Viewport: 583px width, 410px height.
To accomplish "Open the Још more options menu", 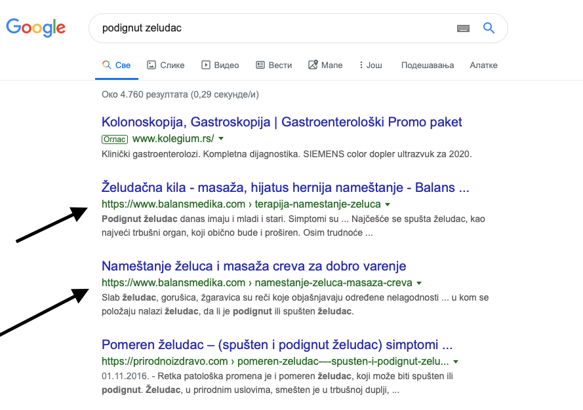I will point(371,65).
